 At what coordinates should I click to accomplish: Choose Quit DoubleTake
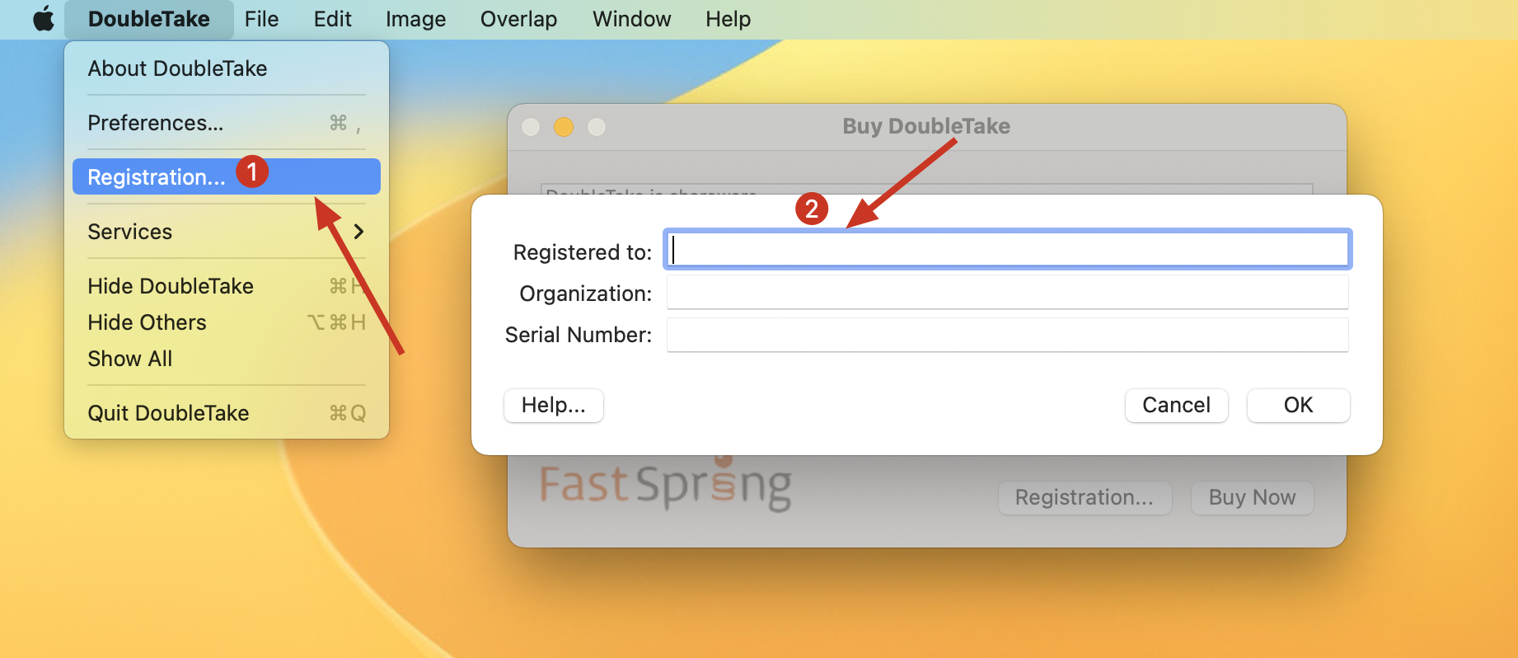[x=168, y=413]
